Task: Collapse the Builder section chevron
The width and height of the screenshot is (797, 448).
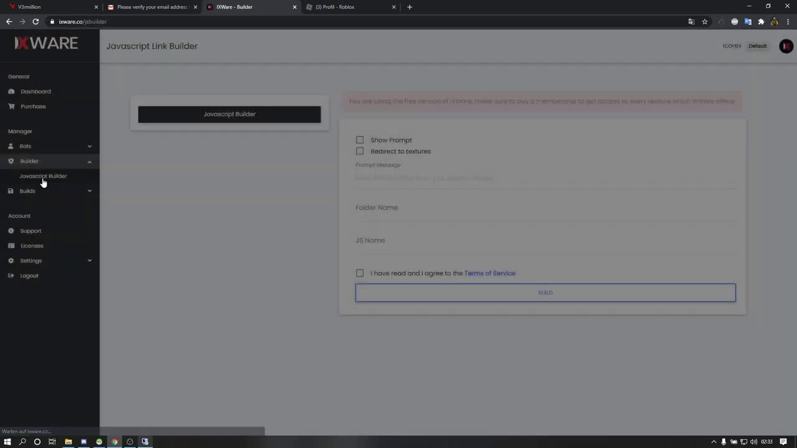Action: pyautogui.click(x=89, y=161)
